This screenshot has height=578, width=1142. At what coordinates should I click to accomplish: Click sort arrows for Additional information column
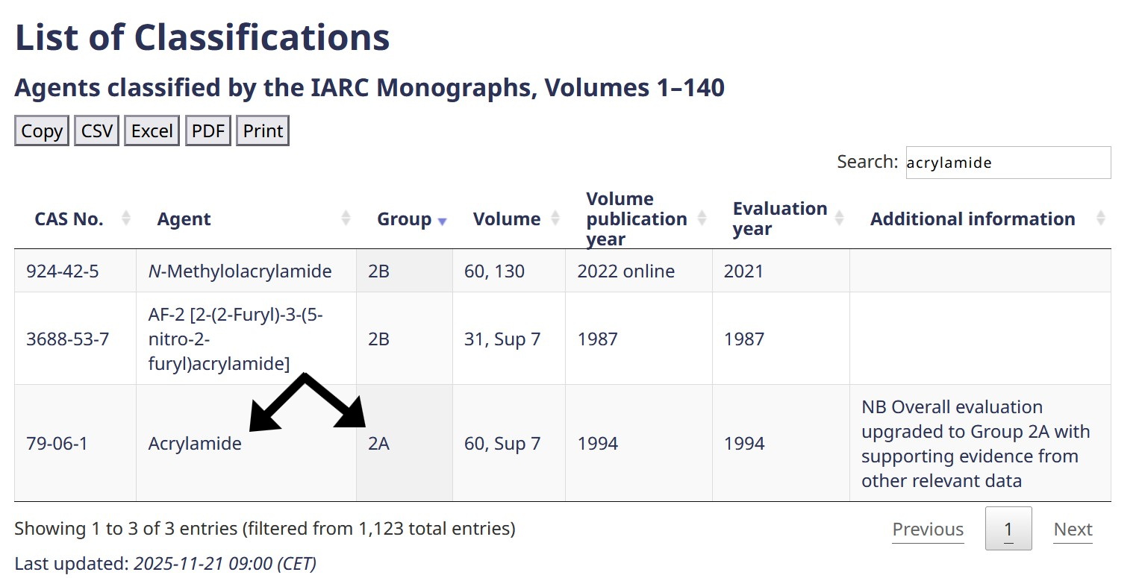[1100, 219]
